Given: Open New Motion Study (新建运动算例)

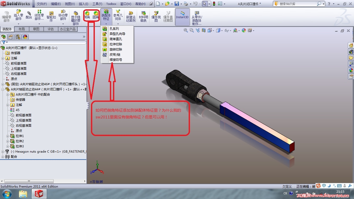Looking at the screenshot, I should click(131, 17).
